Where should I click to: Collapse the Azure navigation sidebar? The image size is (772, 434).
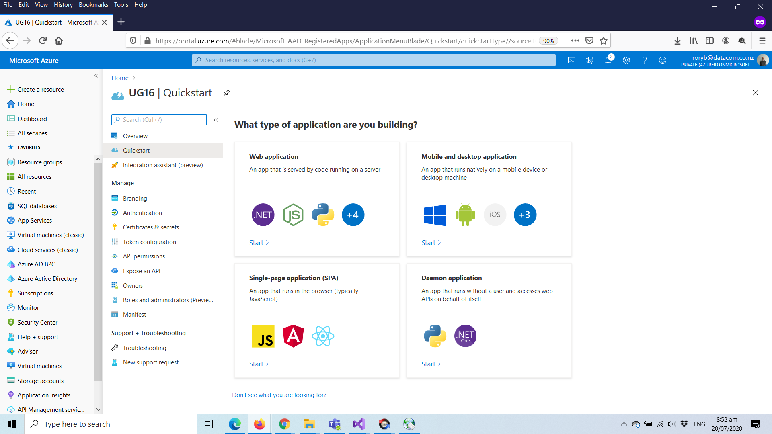(x=96, y=76)
